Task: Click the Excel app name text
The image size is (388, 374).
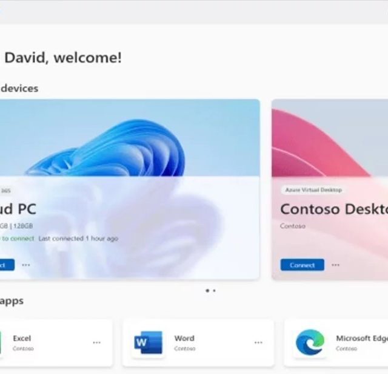Action: 22,338
